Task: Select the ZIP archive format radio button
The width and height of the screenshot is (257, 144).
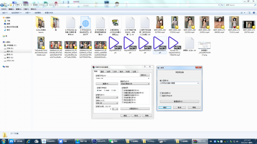Action: [112, 91]
